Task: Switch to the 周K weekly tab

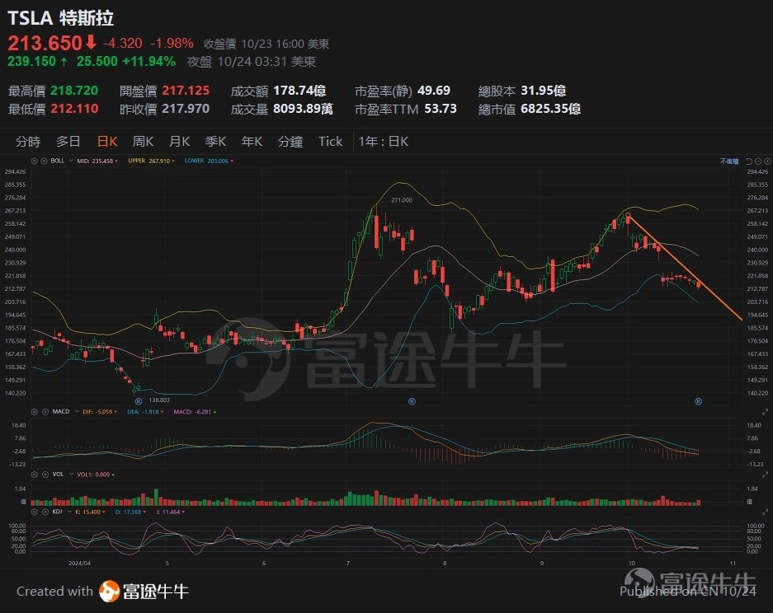Action: [x=143, y=142]
